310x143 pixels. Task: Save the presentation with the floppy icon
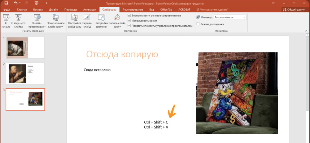(6, 3)
